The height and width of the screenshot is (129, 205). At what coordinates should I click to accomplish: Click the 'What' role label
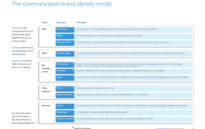[x=45, y=53]
